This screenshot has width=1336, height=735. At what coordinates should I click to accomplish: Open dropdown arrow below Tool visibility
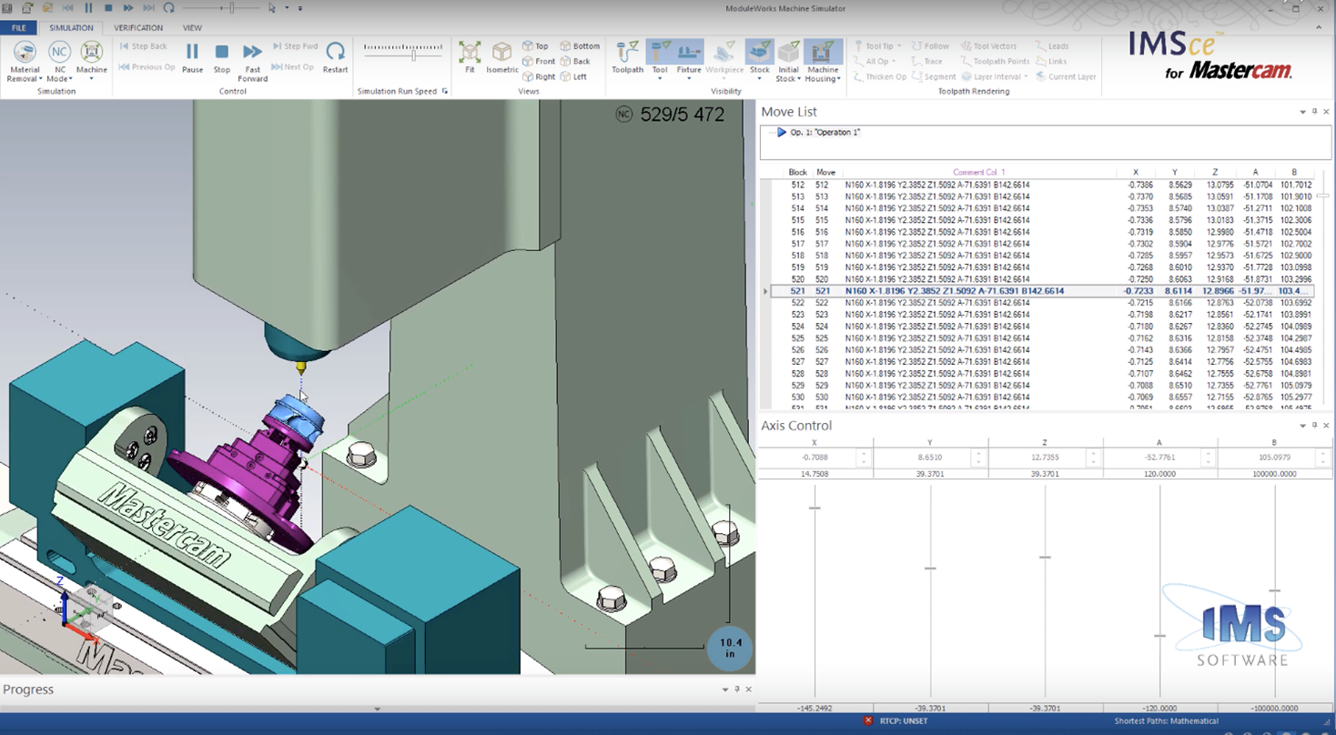point(660,79)
